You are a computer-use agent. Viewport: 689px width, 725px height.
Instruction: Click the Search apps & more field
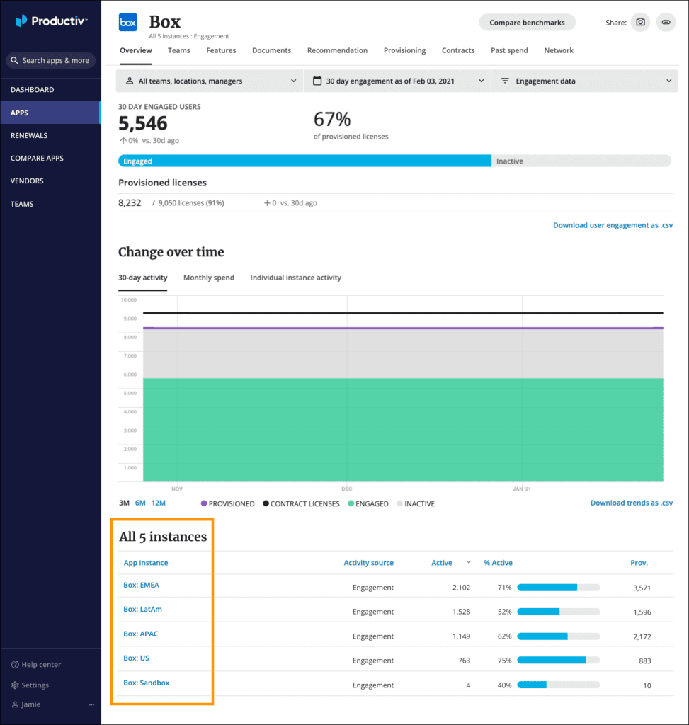(51, 61)
